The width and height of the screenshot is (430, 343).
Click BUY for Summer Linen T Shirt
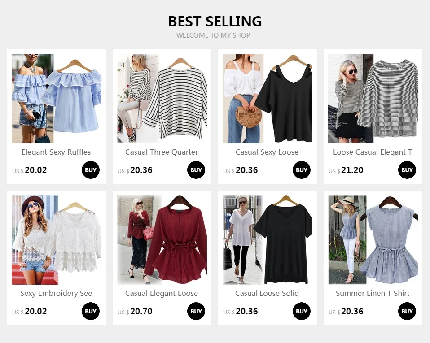click(407, 311)
